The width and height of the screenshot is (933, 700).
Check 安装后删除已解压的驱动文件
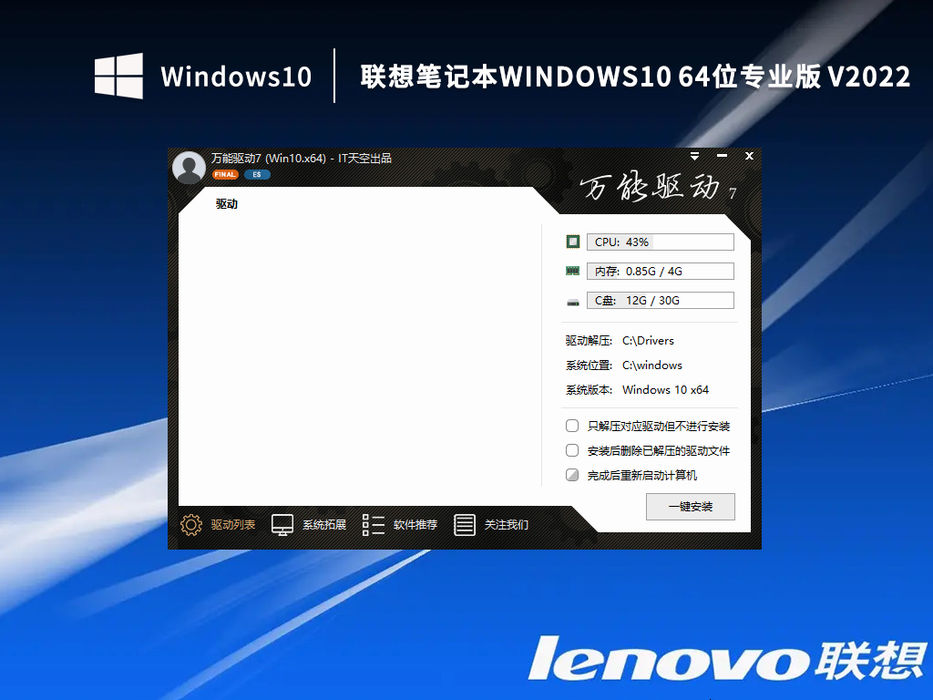tap(572, 450)
